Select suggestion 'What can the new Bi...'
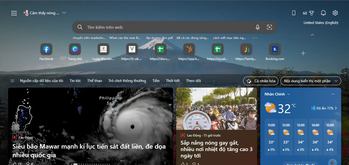Screen dimensions: 349x165 click(125, 38)
